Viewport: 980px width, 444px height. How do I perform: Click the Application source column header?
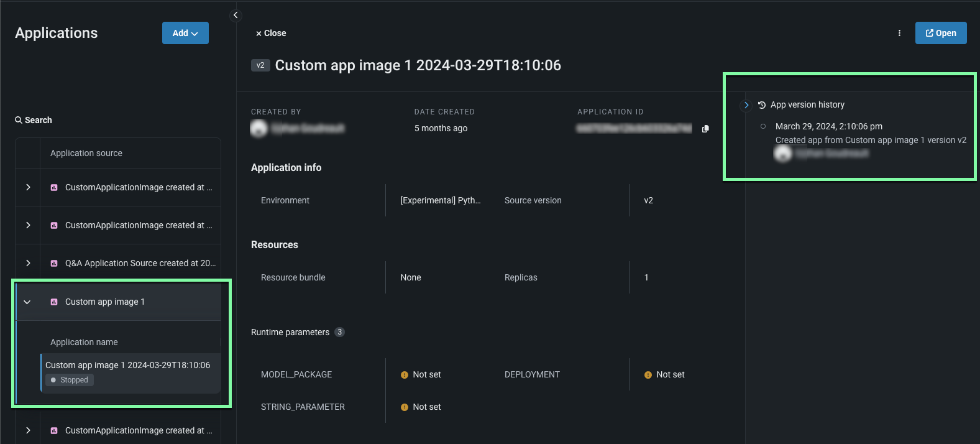coord(86,153)
